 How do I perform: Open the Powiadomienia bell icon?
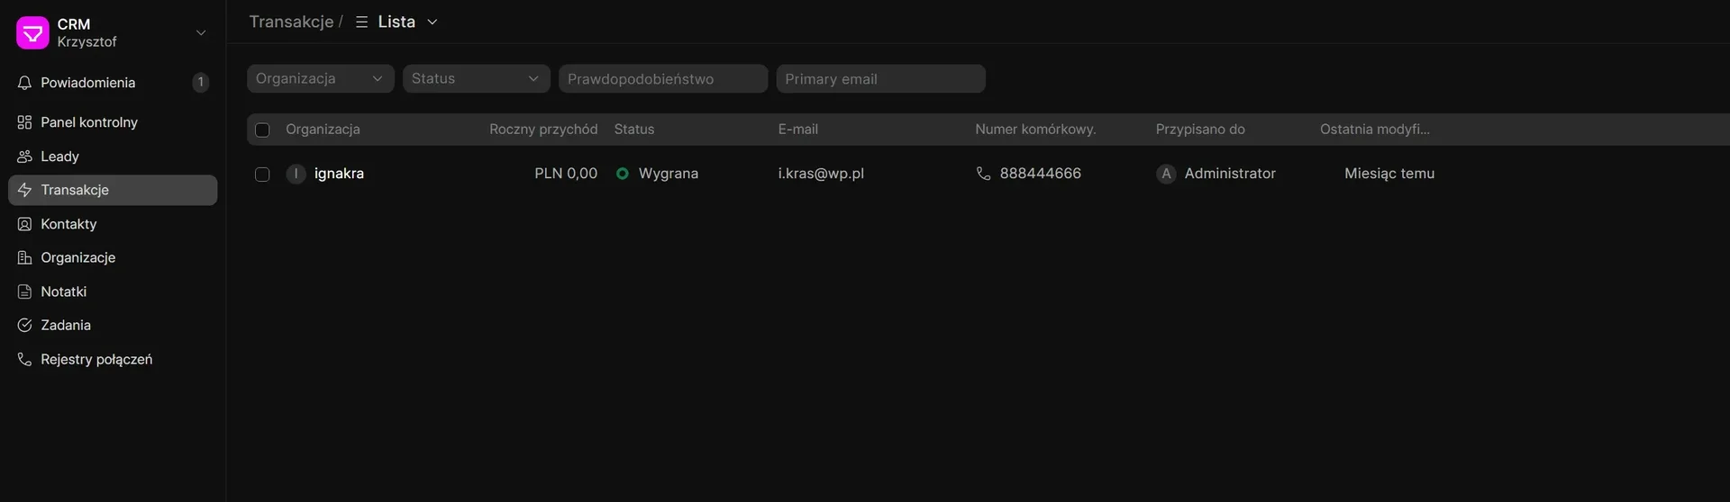point(24,83)
